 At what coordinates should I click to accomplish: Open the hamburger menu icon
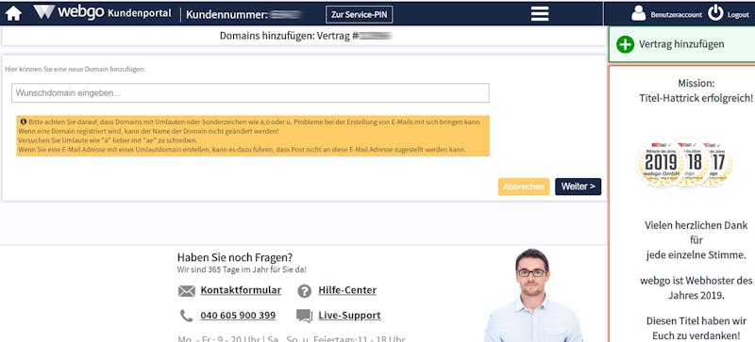coord(540,13)
